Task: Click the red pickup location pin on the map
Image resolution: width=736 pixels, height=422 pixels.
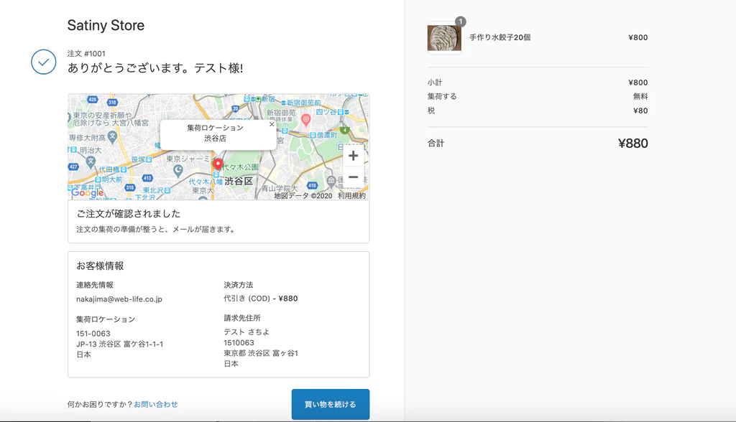Action: (x=217, y=163)
